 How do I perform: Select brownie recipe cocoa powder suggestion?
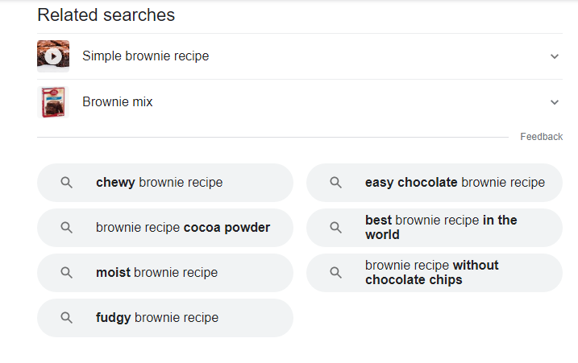pyautogui.click(x=183, y=228)
